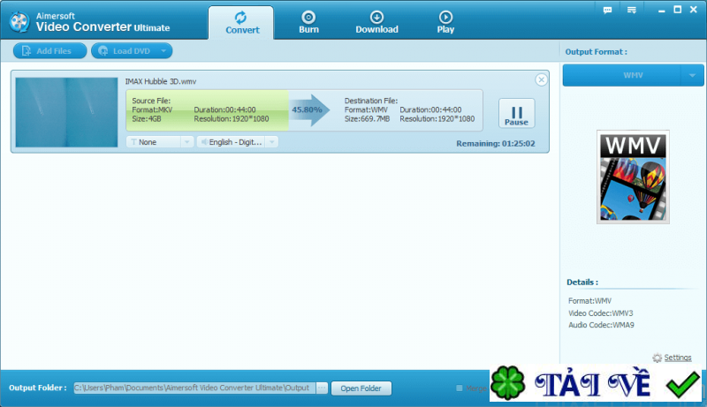Click the IMAX Hubble 3D video thumbnail
This screenshot has height=407, width=707.
66,112
